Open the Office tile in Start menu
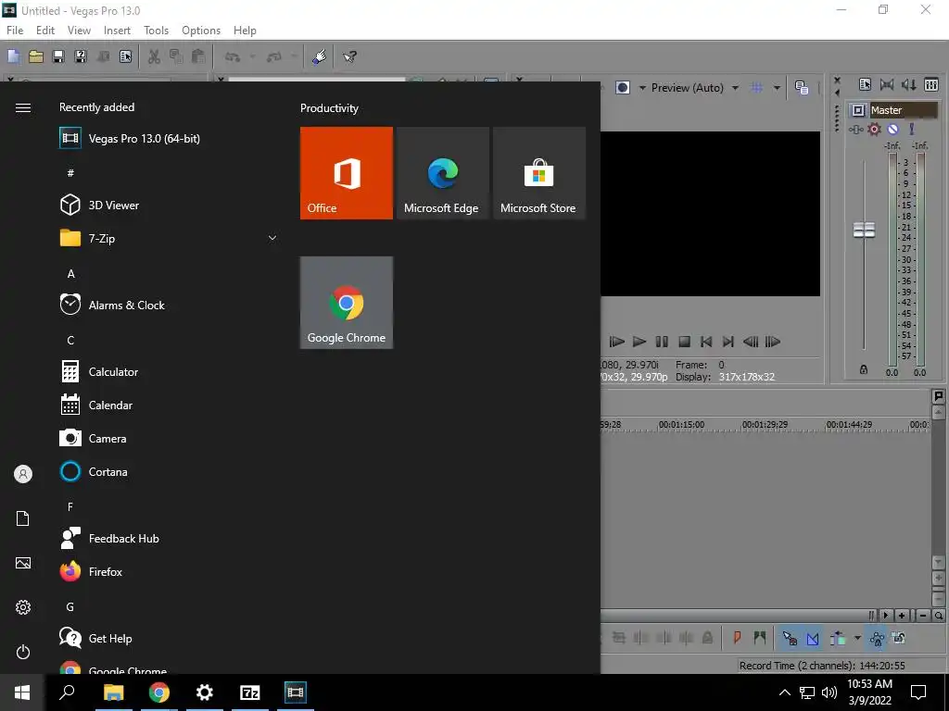Viewport: 949px width, 711px height. pos(347,173)
